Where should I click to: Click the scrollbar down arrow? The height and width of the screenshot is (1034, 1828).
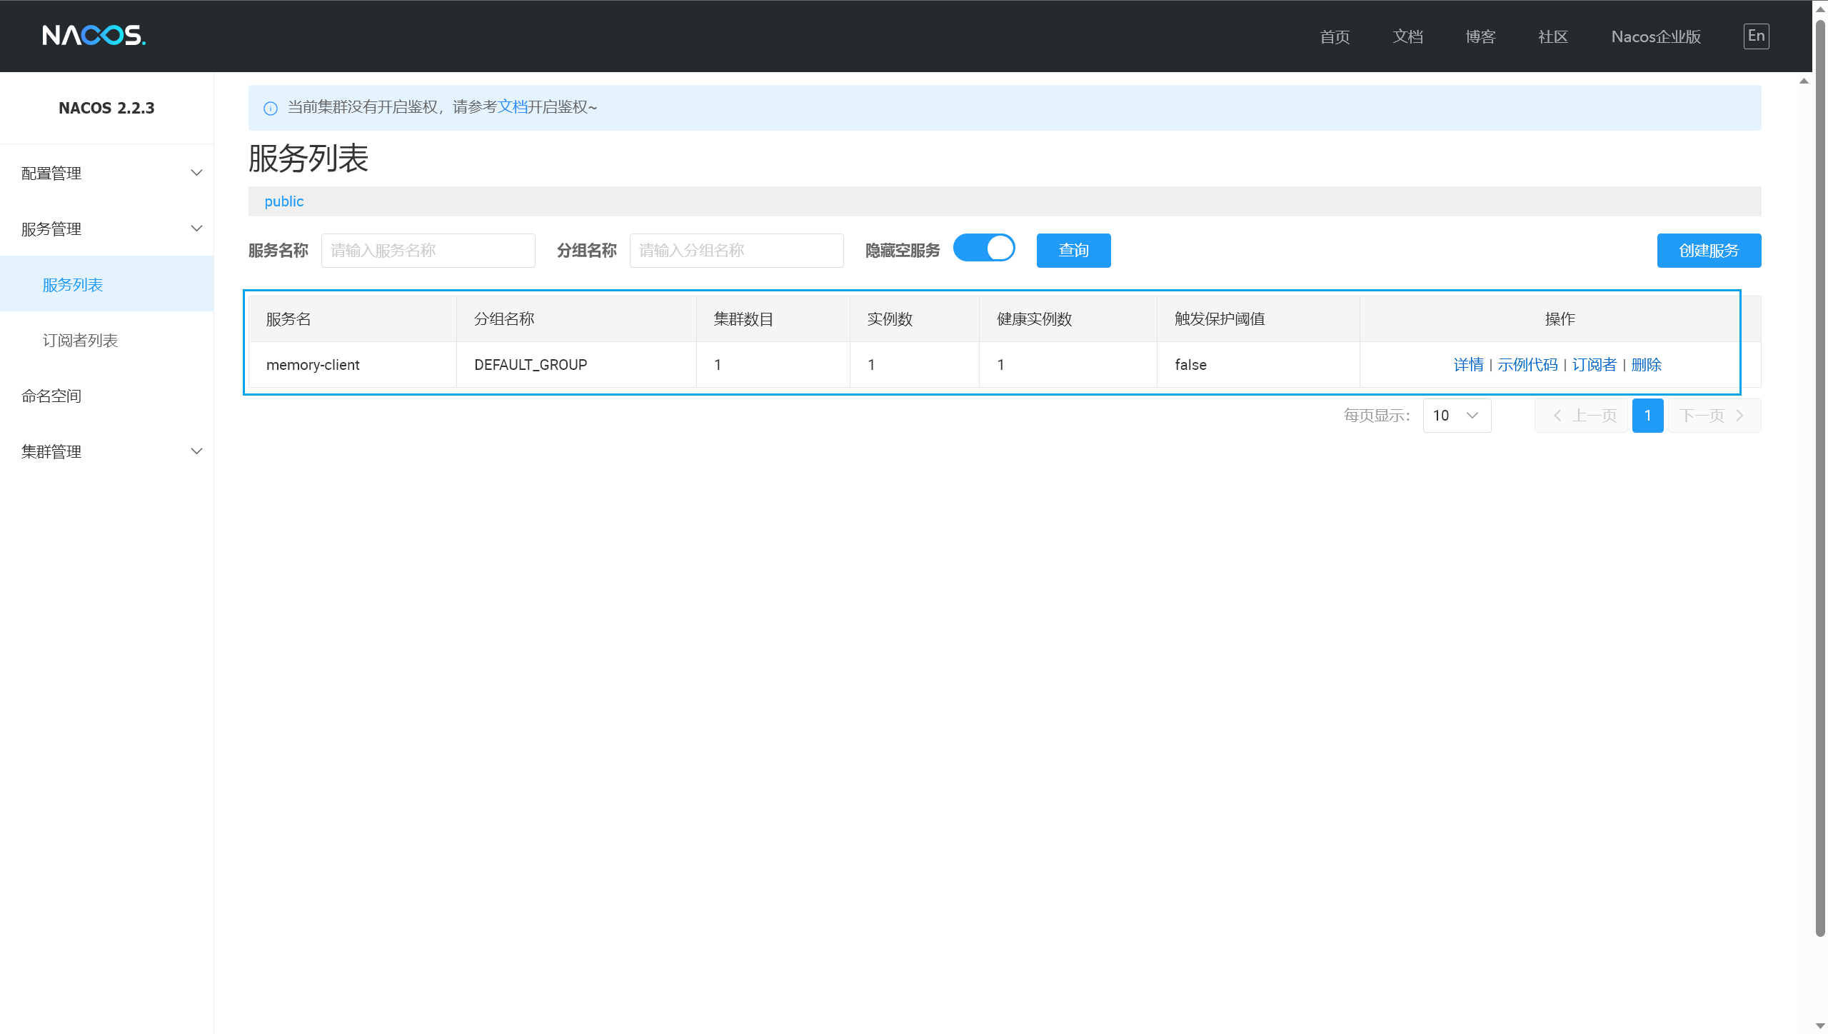(1820, 1026)
